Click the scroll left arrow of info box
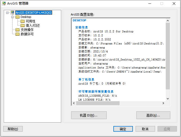The height and width of the screenshot is (137, 181). click(74, 103)
